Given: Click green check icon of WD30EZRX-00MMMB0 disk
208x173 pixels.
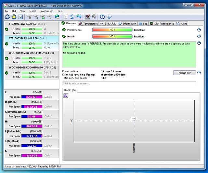Looking at the screenshot, I should [x=6, y=73].
